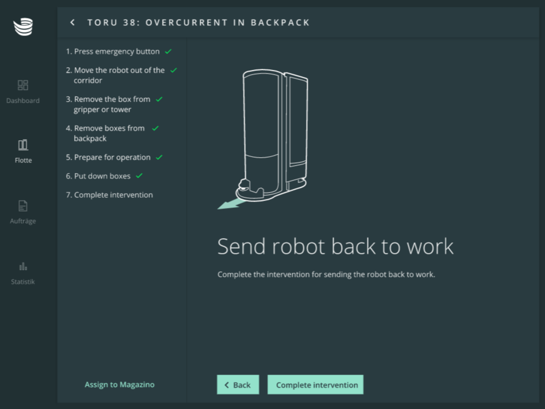Click the Assign to Magazino link

tap(120, 385)
